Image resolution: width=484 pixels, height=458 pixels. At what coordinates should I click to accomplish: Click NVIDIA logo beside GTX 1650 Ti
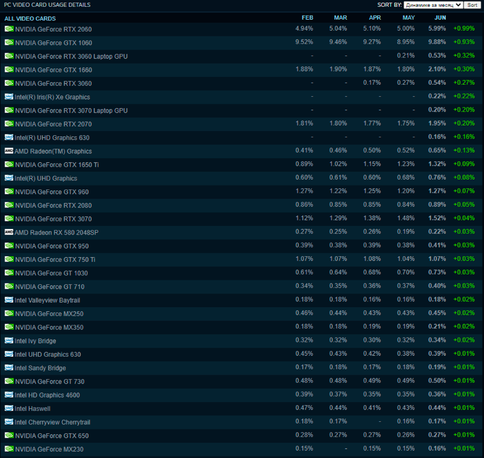(x=9, y=164)
